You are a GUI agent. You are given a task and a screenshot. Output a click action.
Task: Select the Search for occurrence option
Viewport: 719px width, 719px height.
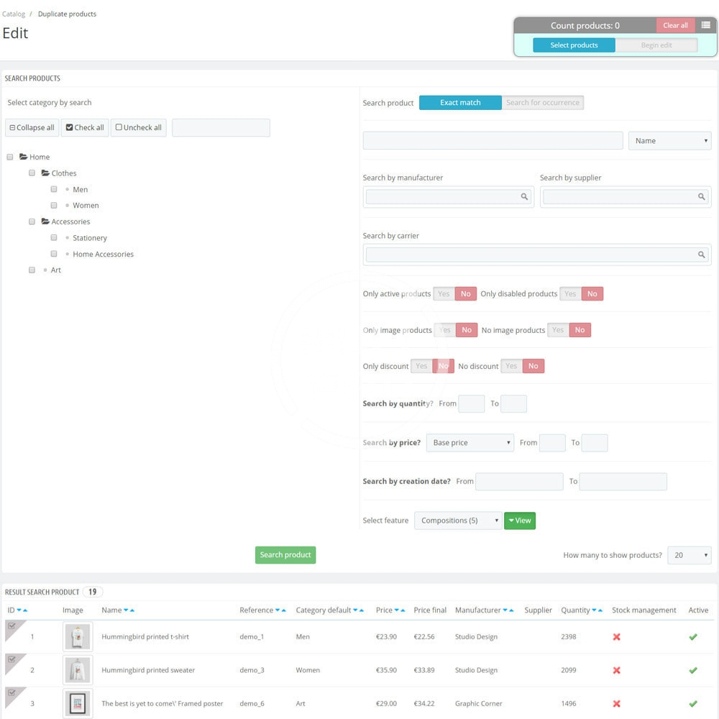click(542, 103)
